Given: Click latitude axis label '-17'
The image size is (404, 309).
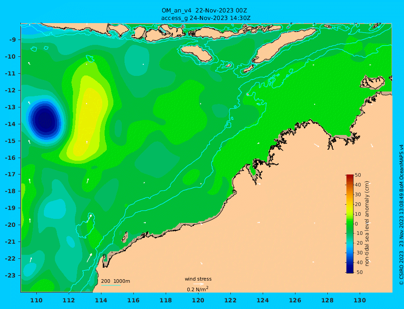Looking at the screenshot, I should coord(10,174).
